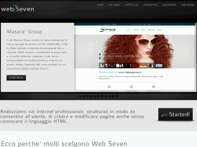Click the heading 'Ecco perche' molti scelgono Web Seven'
197x147 pixels.
click(x=64, y=143)
